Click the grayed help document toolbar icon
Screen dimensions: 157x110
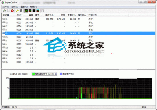point(43,11)
